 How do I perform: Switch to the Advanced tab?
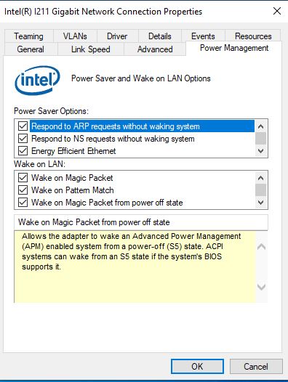[x=155, y=49]
